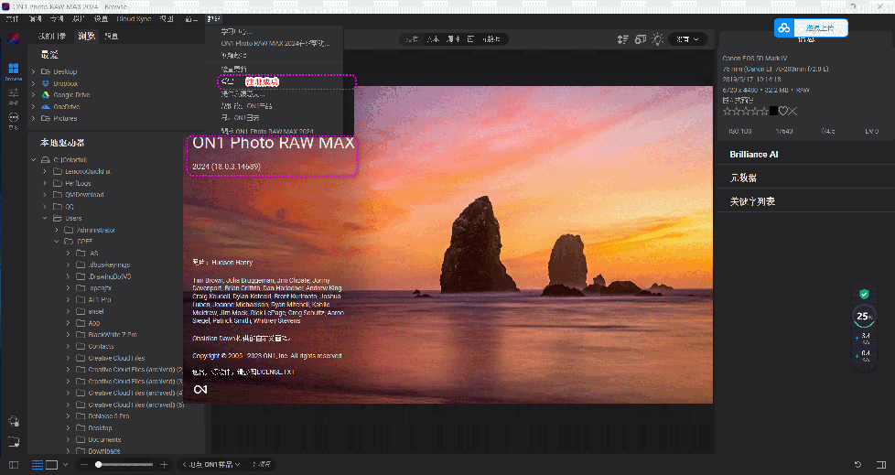The height and width of the screenshot is (475, 895).
Task: Select the highlighted menu entry with red label
Action: click(286, 81)
